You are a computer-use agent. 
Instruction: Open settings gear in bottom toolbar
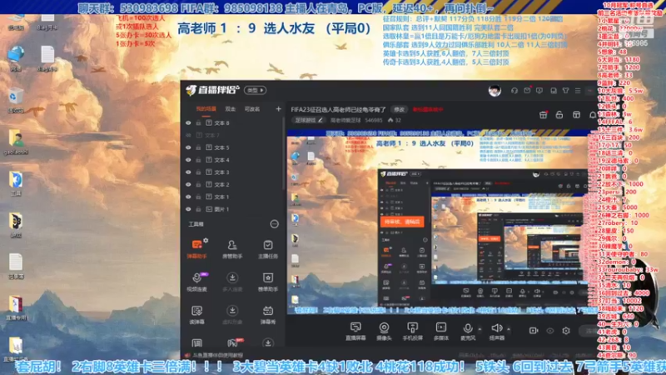pyautogui.click(x=566, y=330)
